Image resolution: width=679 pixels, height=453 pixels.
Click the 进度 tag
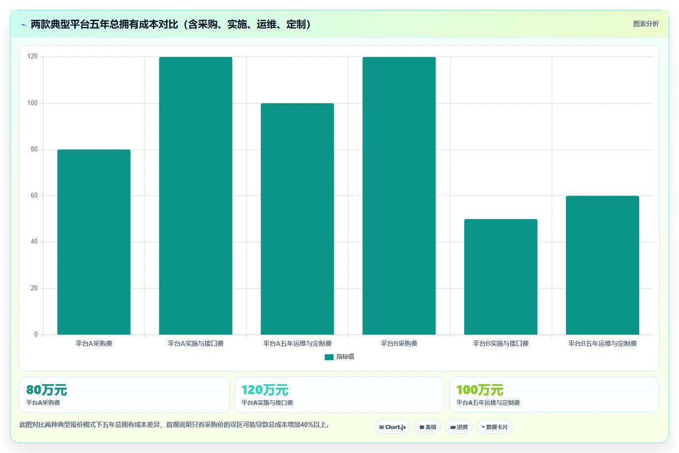459,427
